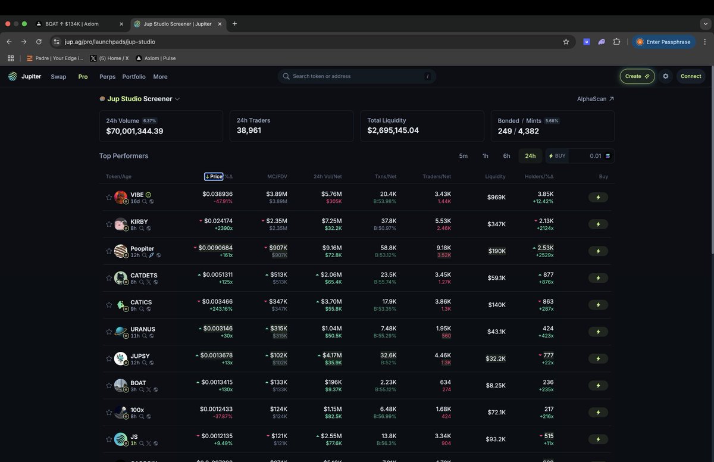Quick-buy VIBE with the lightning button
This screenshot has height=462, width=714.
[598, 197]
